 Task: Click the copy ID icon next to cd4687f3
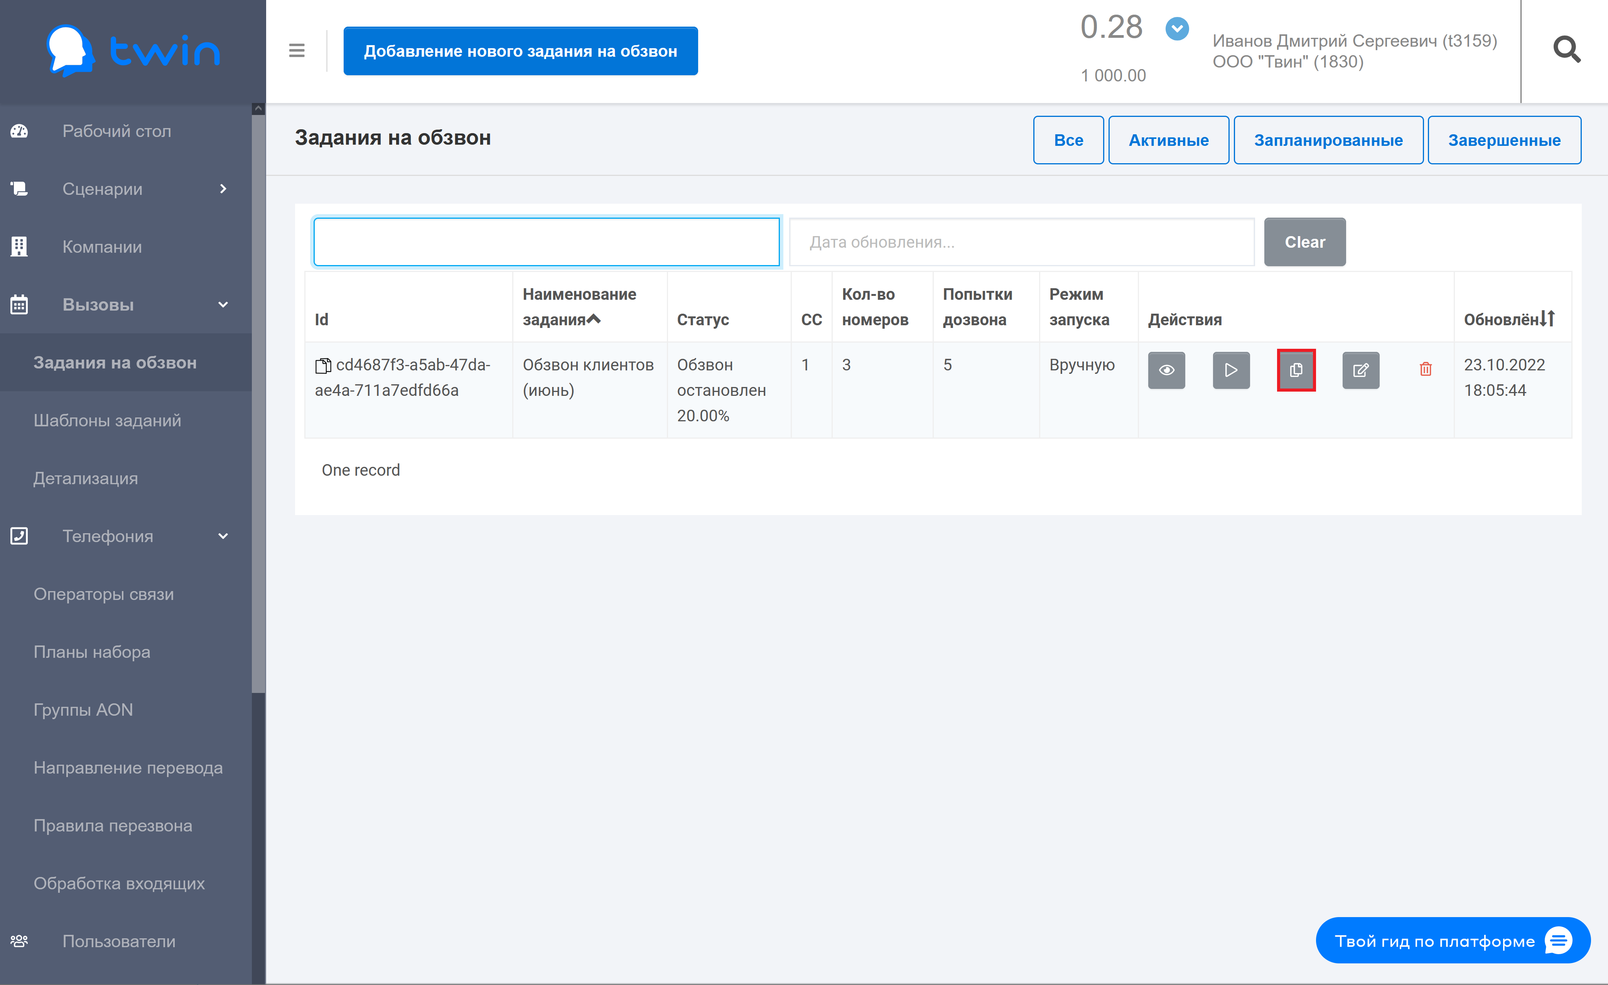pyautogui.click(x=323, y=365)
